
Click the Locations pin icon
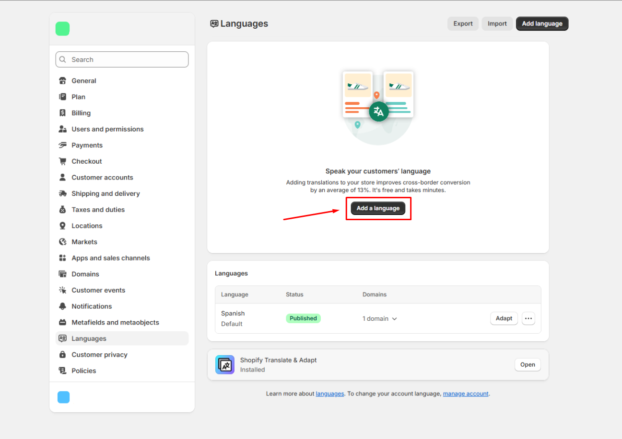click(62, 225)
